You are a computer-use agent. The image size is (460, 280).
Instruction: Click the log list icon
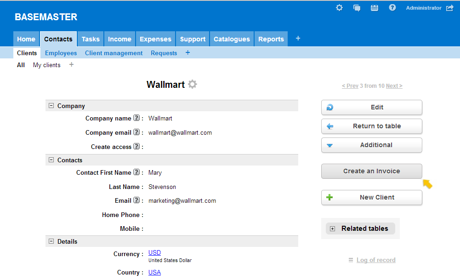(x=351, y=260)
